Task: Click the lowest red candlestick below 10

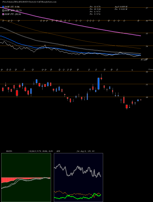Action: pyautogui.click(x=127, y=107)
